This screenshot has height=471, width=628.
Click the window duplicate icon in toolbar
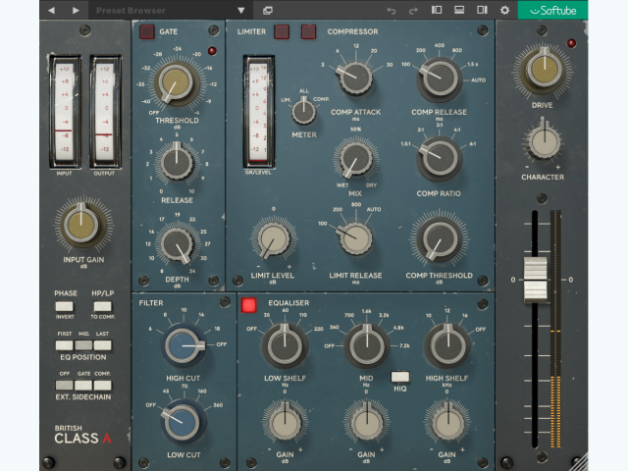click(x=268, y=11)
